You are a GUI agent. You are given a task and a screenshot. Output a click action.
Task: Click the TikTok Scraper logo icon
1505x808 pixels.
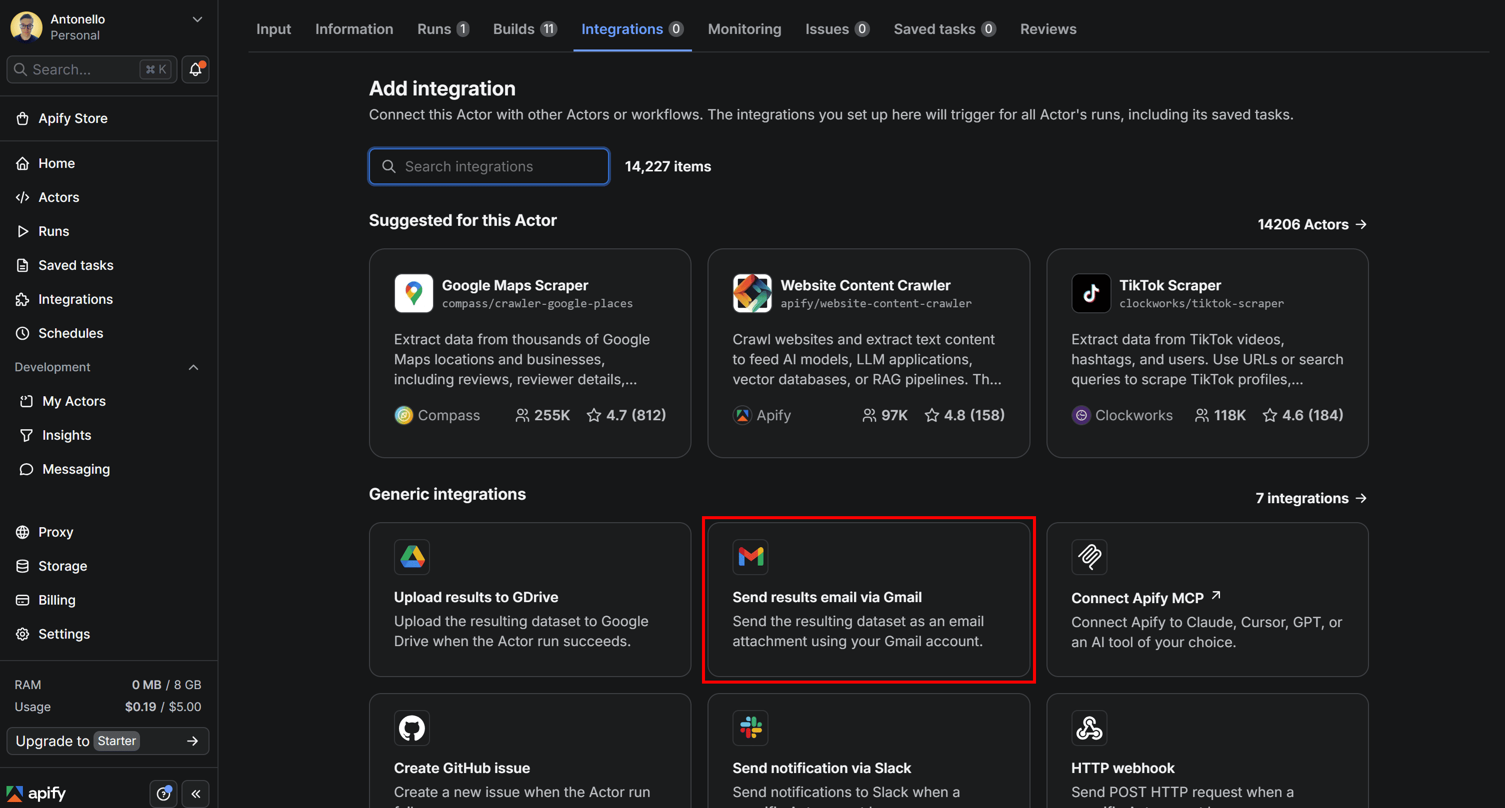click(1090, 293)
